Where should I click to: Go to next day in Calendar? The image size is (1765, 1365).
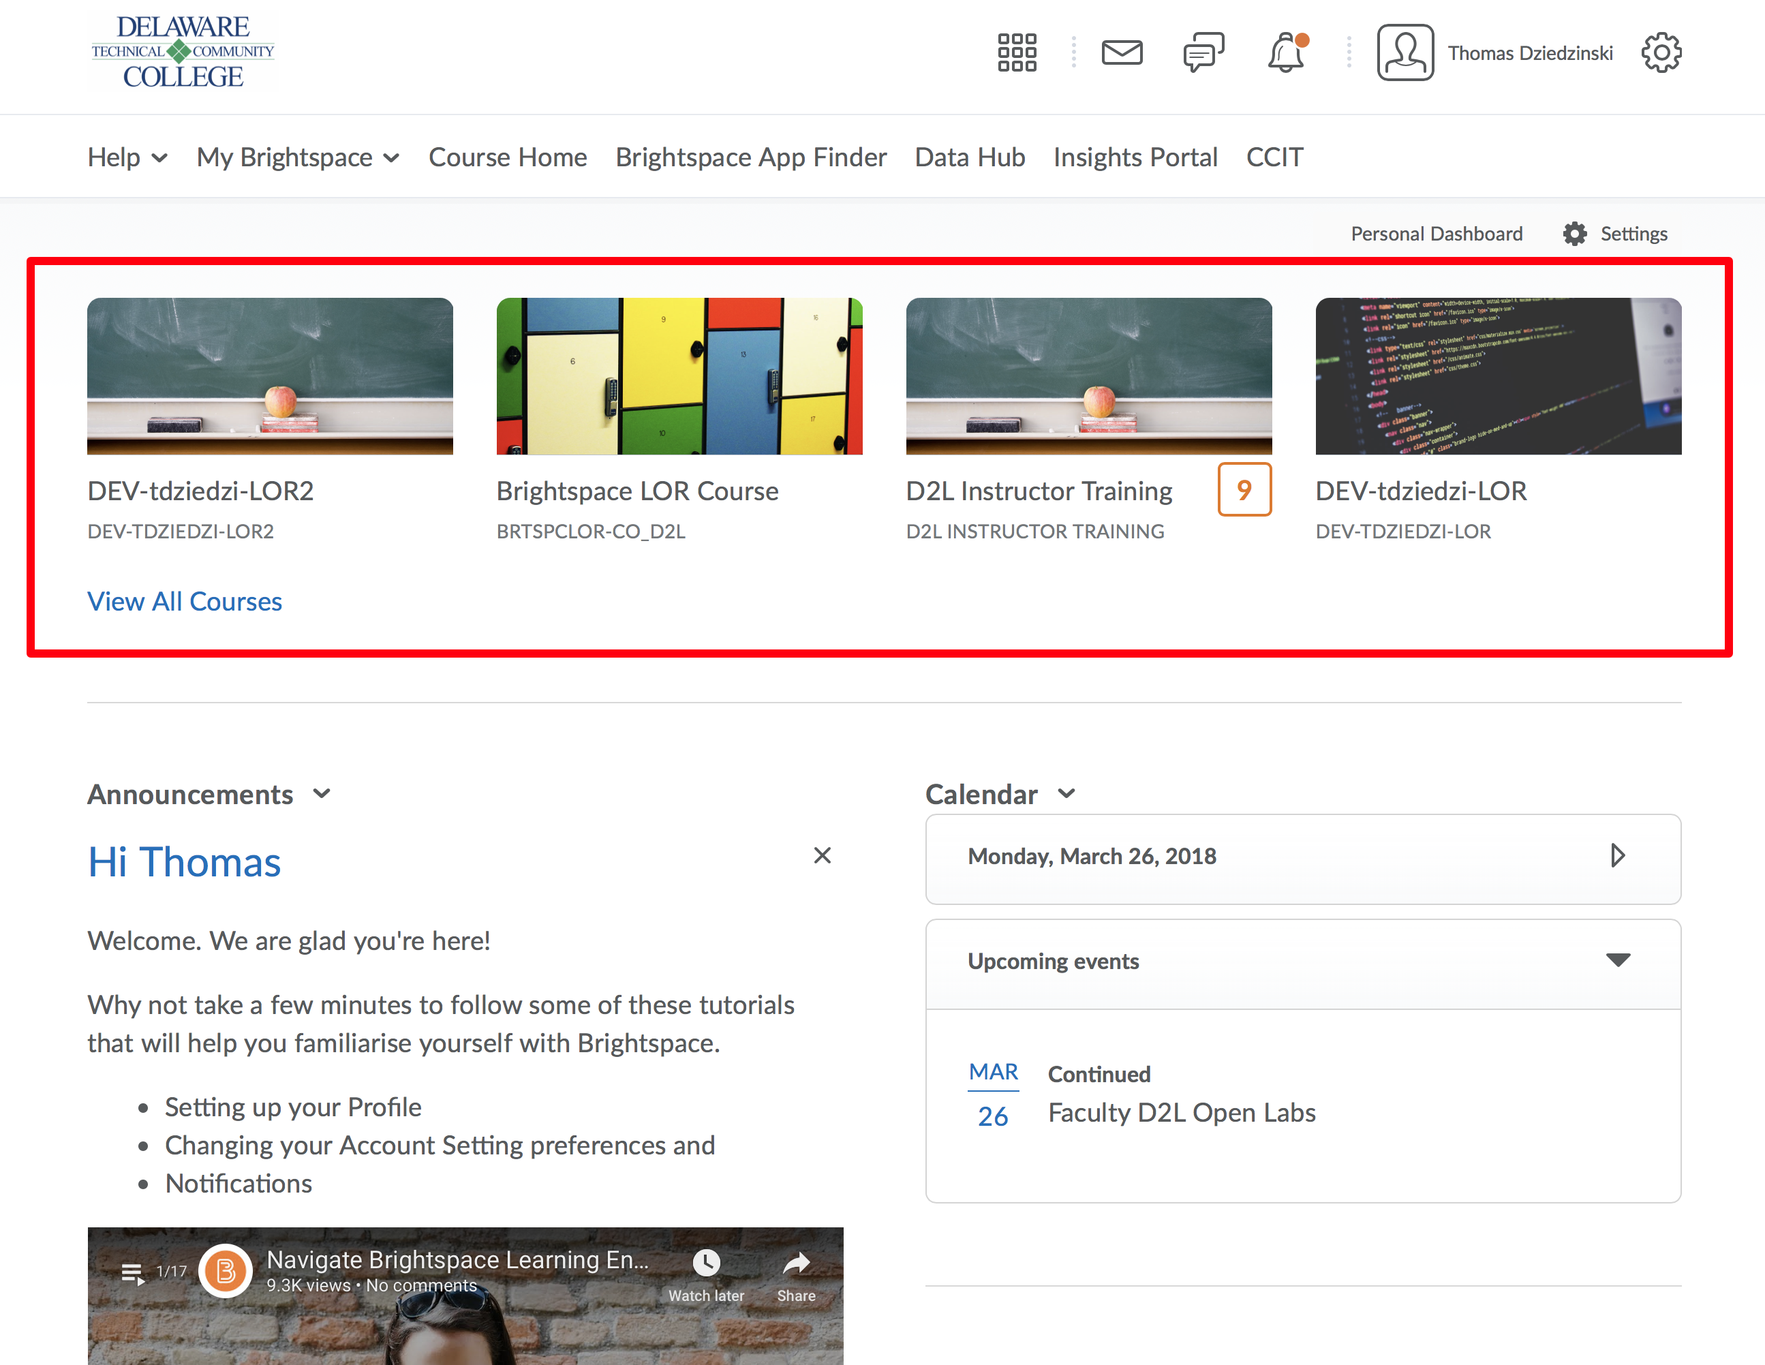point(1616,855)
